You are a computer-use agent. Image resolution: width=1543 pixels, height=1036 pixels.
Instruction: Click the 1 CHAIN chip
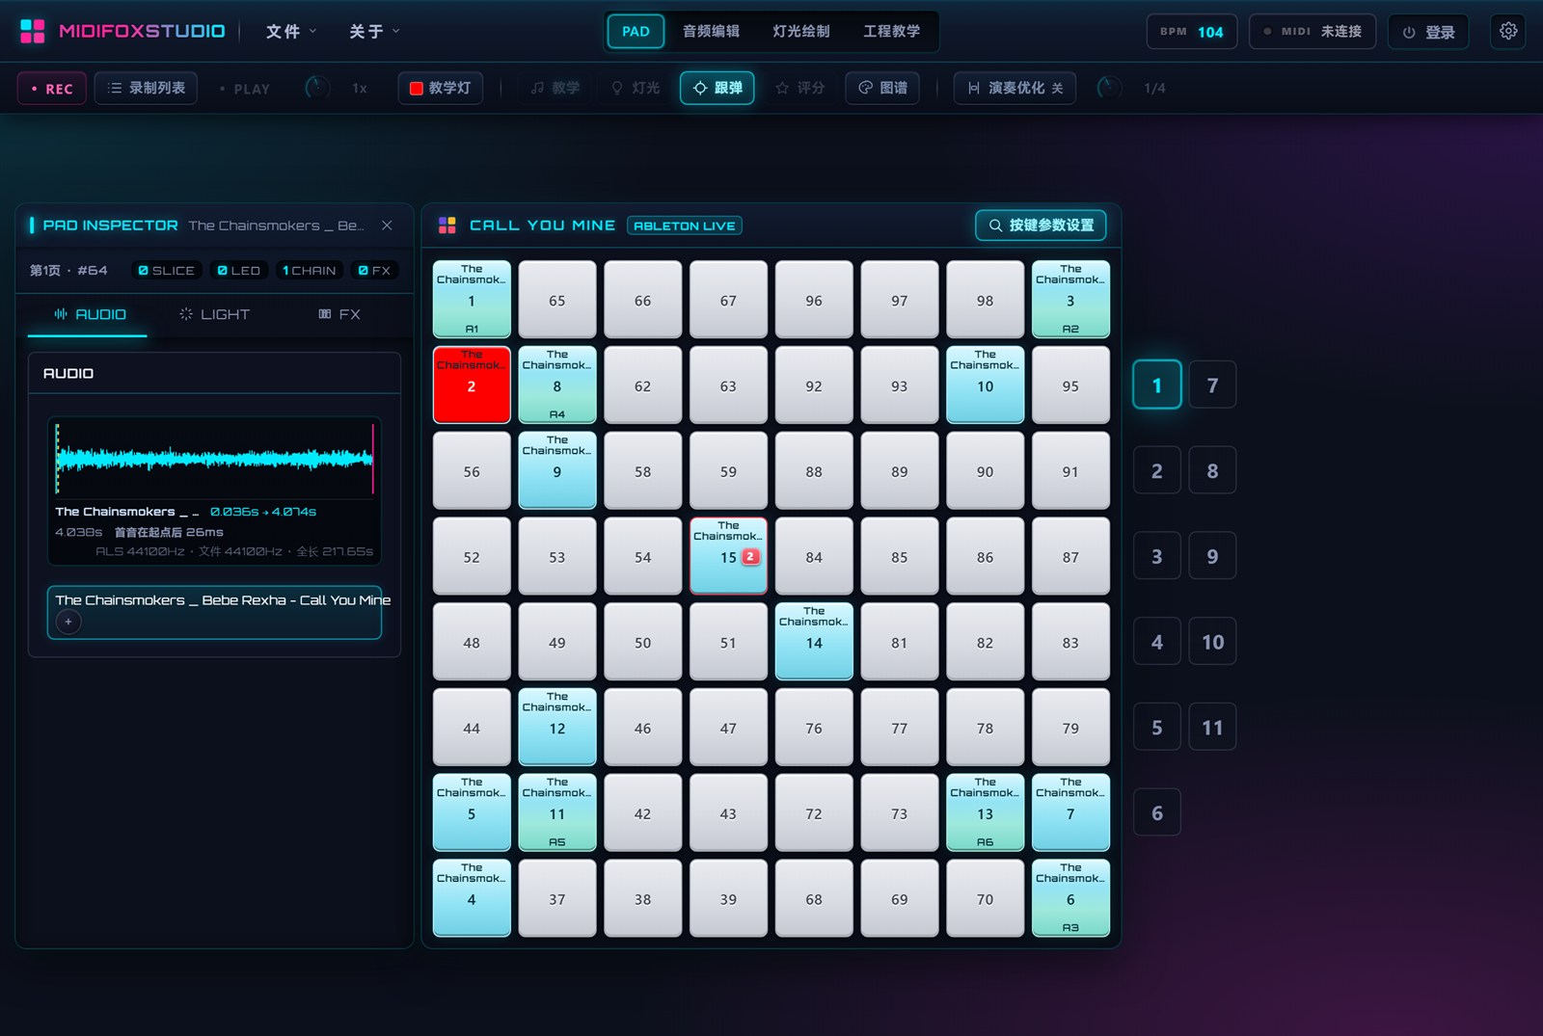[309, 271]
